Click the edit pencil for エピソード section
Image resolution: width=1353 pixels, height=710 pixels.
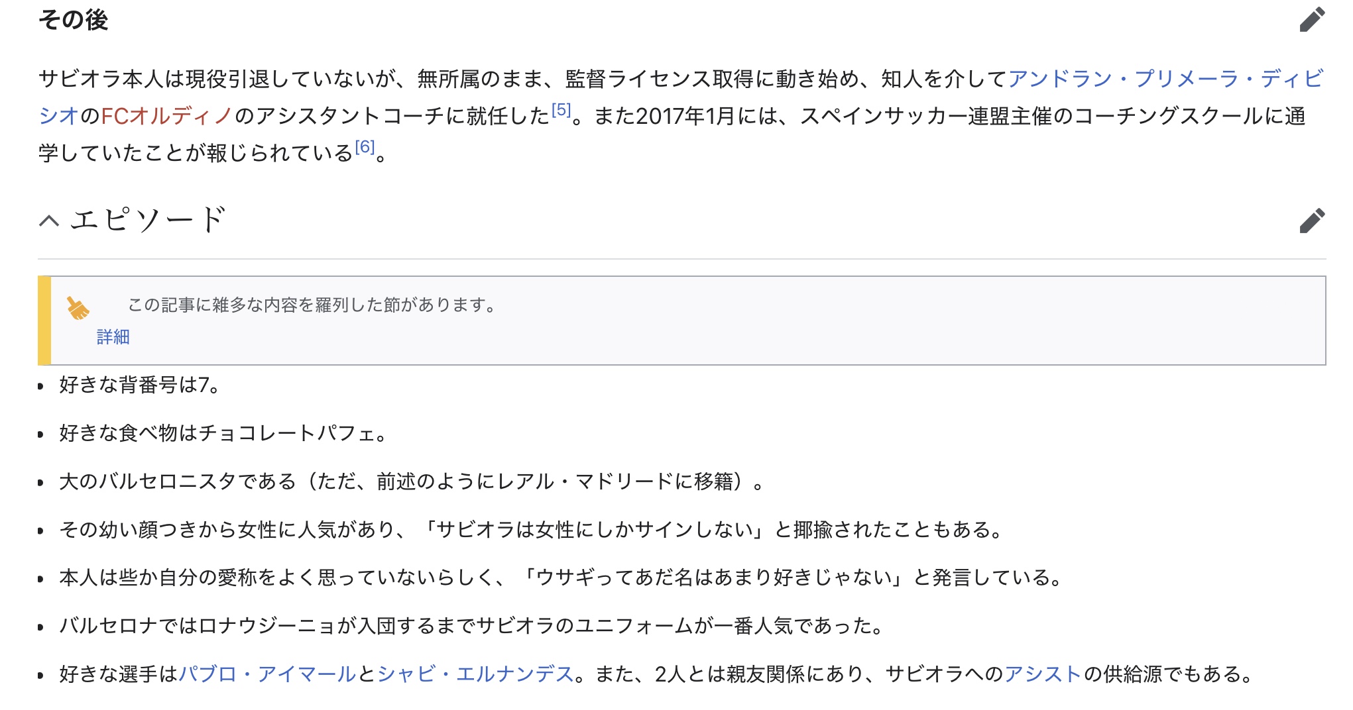click(x=1311, y=221)
